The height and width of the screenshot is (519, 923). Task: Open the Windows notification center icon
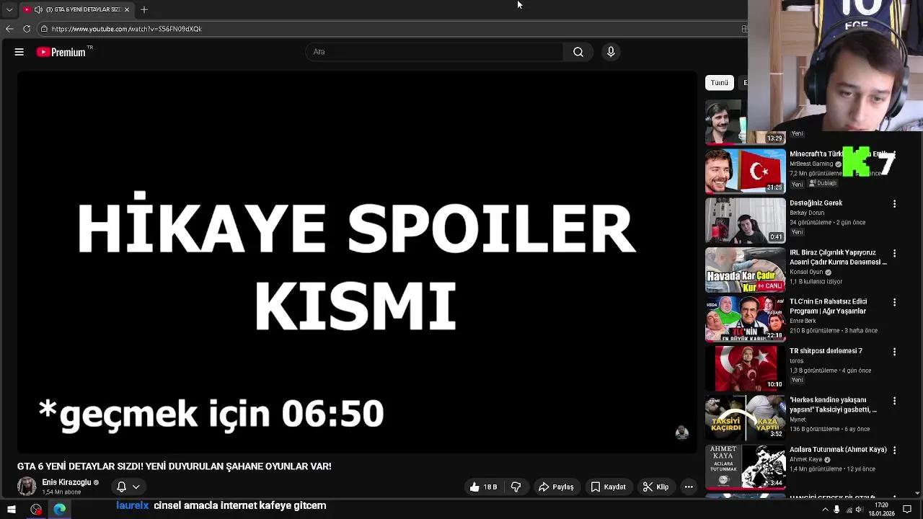tap(907, 510)
